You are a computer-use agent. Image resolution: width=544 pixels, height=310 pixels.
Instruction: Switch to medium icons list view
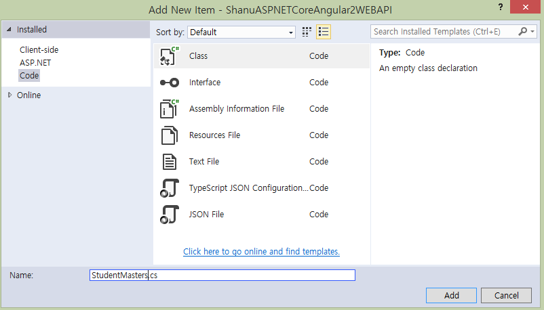click(324, 32)
